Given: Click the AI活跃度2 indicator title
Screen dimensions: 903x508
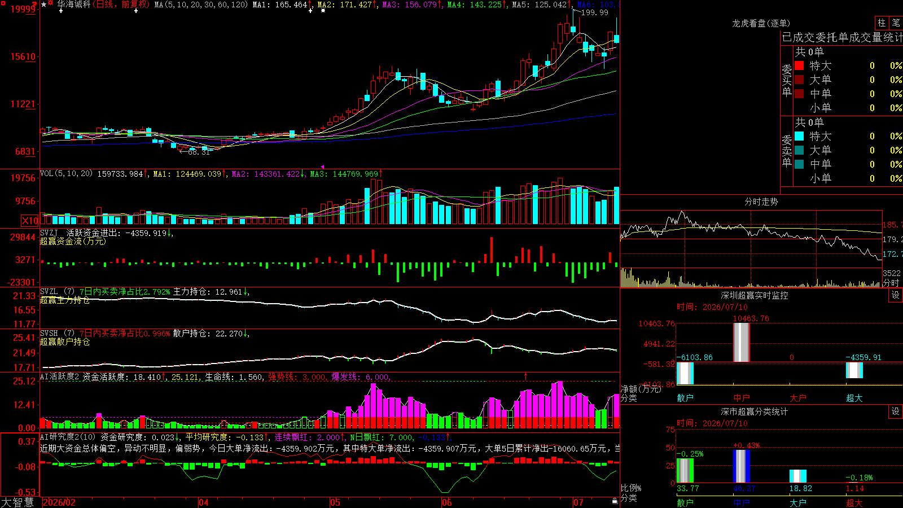Looking at the screenshot, I should pyautogui.click(x=60, y=376).
